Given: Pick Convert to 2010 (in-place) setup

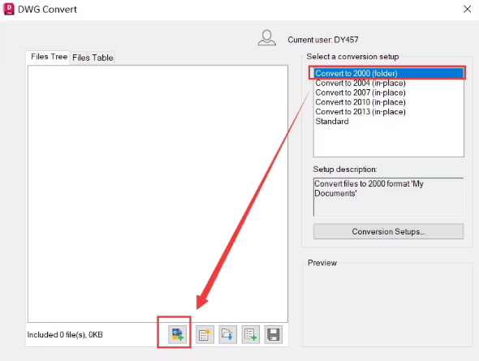Looking at the screenshot, I should [x=360, y=102].
